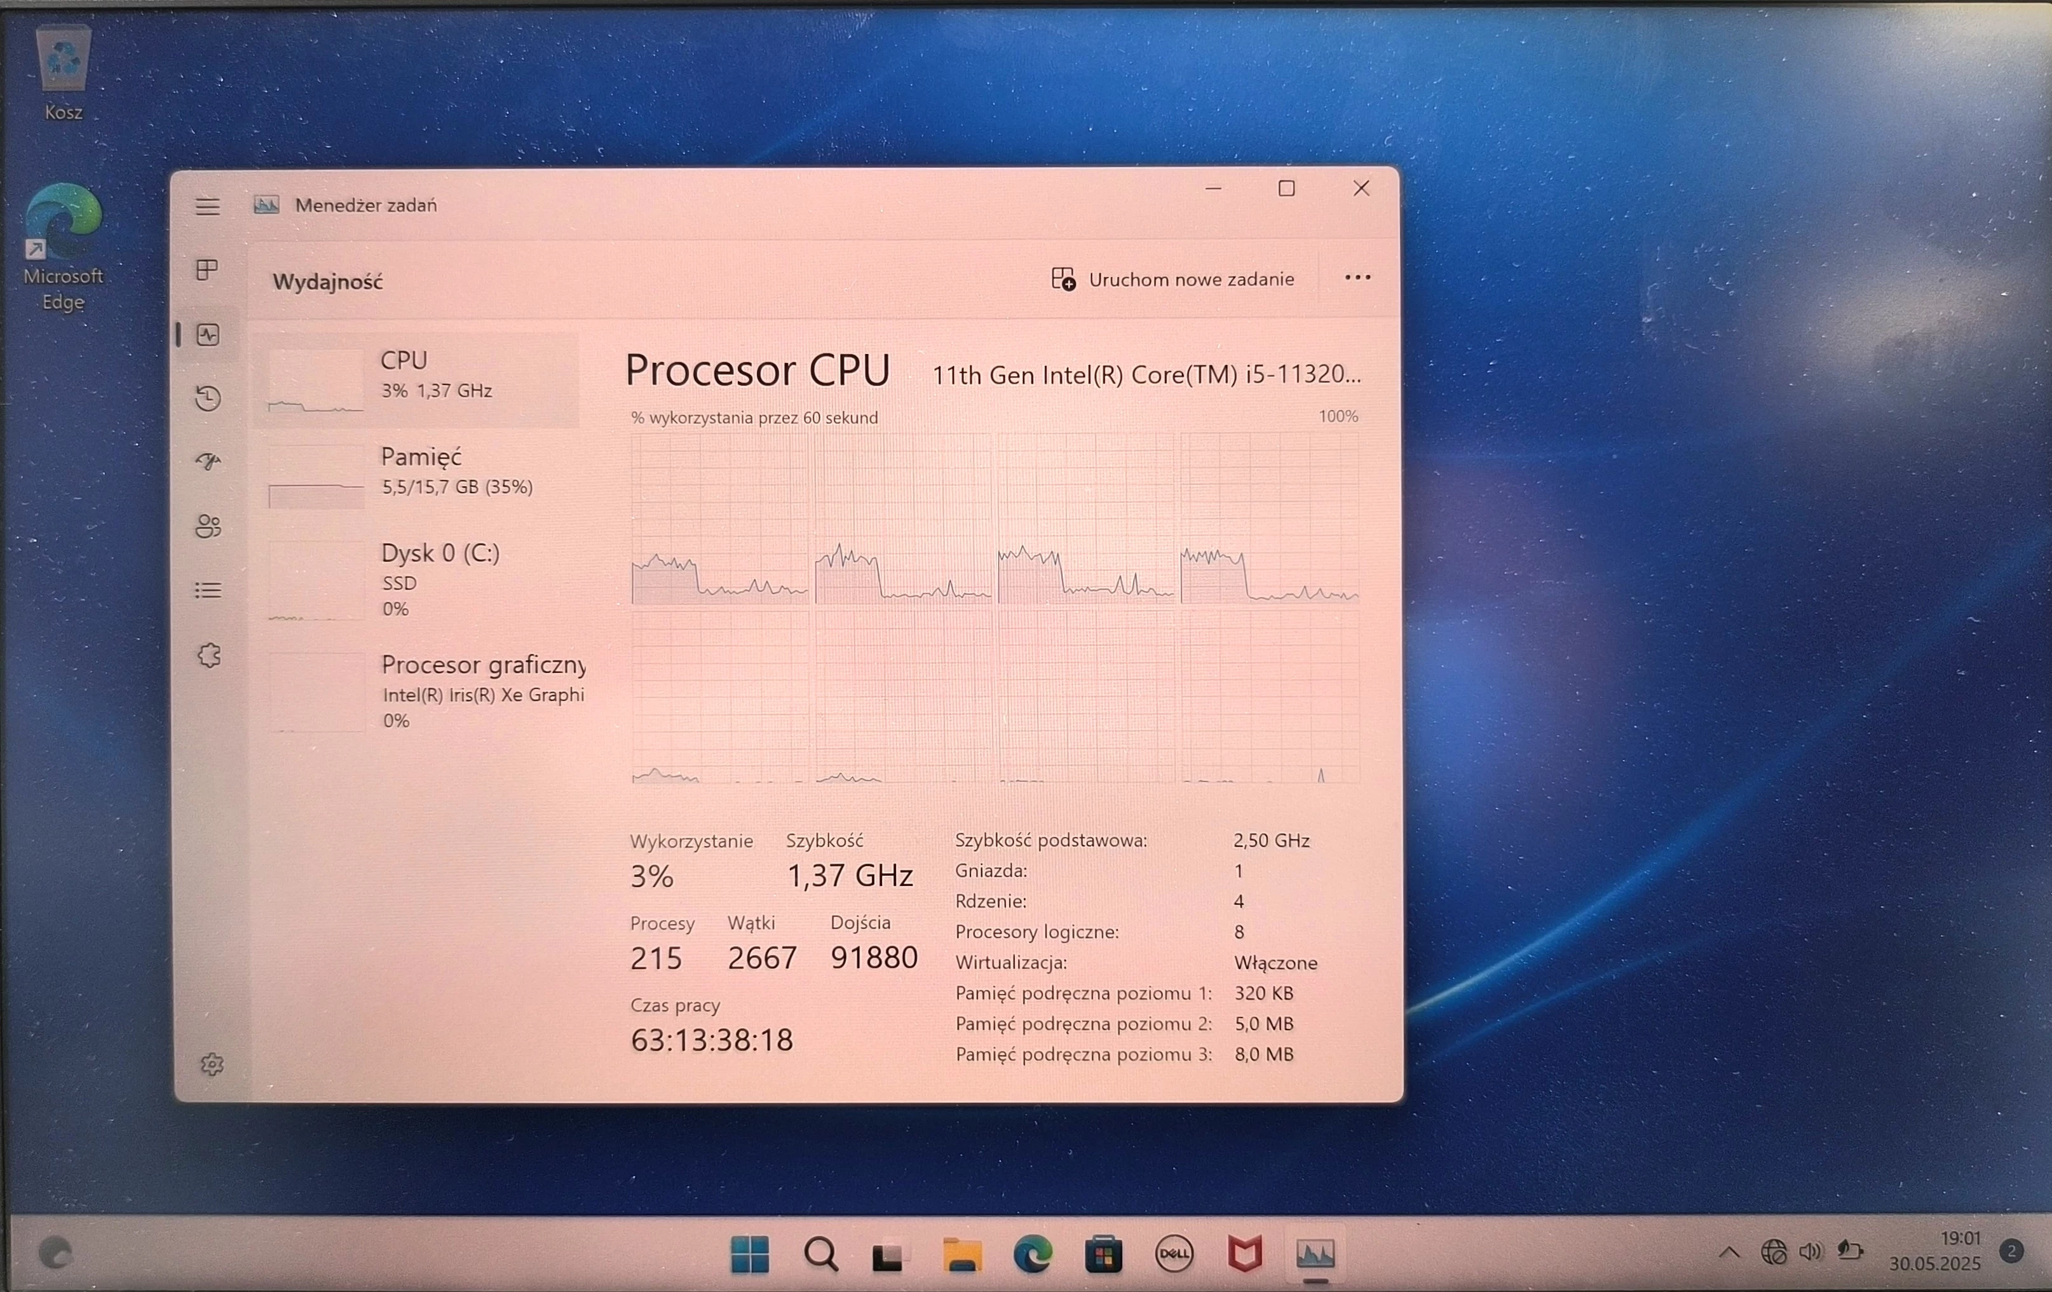Open the Details page list icon

(x=208, y=590)
